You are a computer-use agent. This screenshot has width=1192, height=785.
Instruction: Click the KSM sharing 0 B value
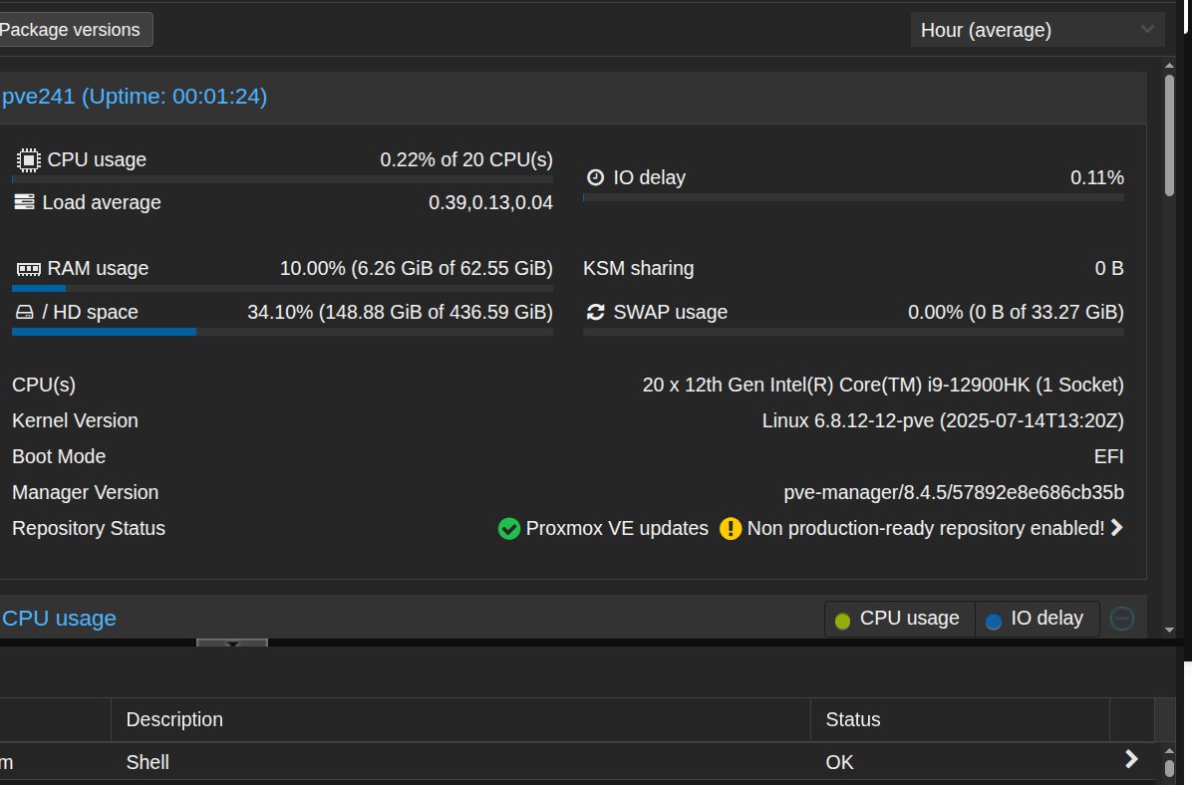(x=1109, y=268)
